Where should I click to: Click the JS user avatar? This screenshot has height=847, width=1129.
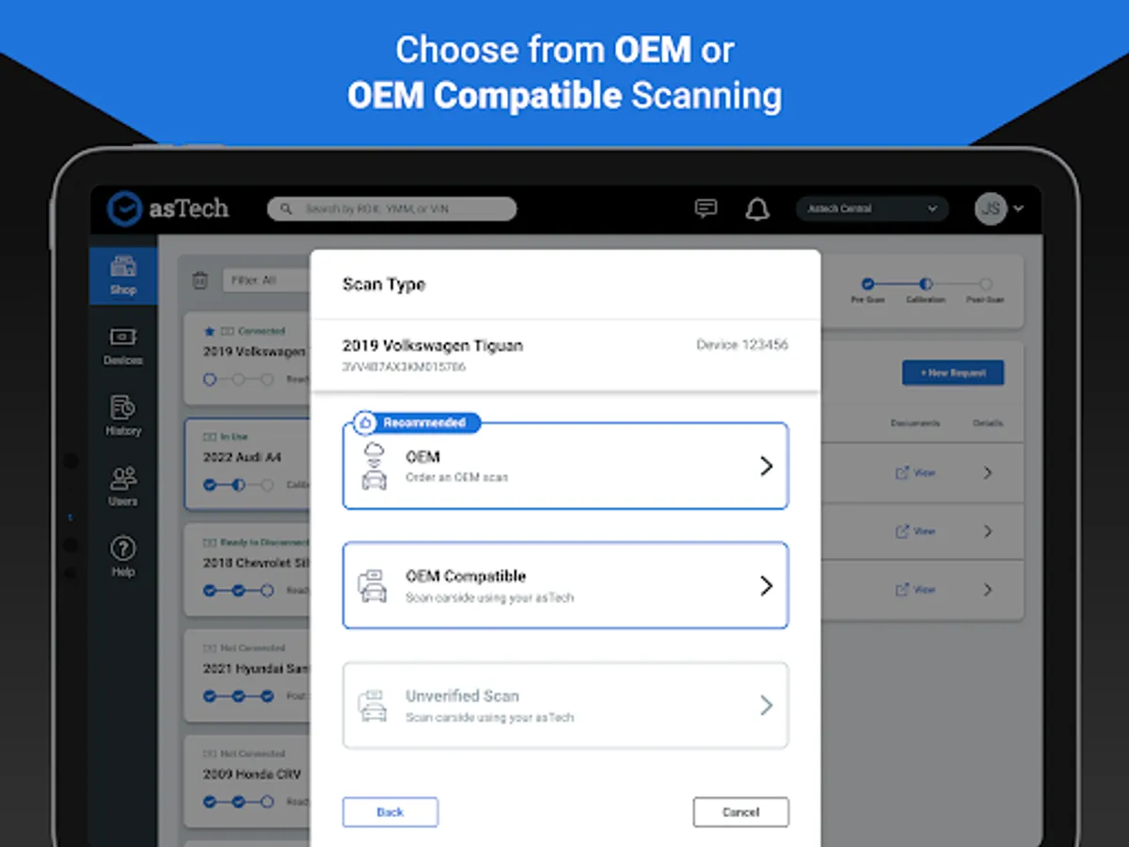tap(992, 209)
